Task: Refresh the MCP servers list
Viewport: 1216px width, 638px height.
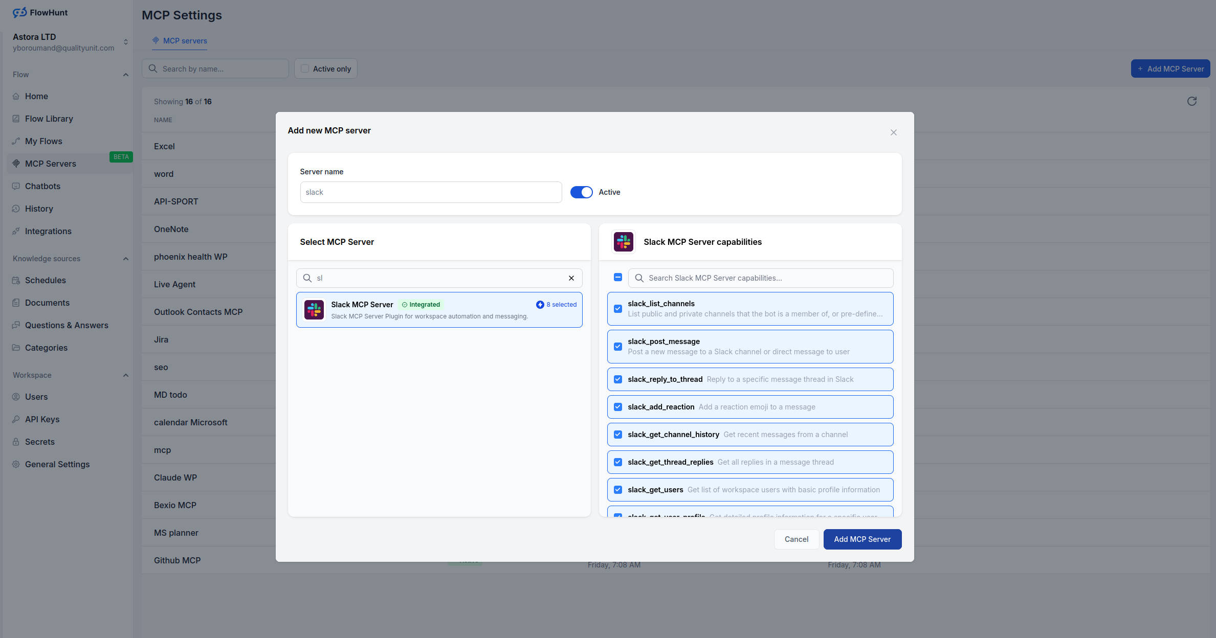Action: pyautogui.click(x=1192, y=101)
